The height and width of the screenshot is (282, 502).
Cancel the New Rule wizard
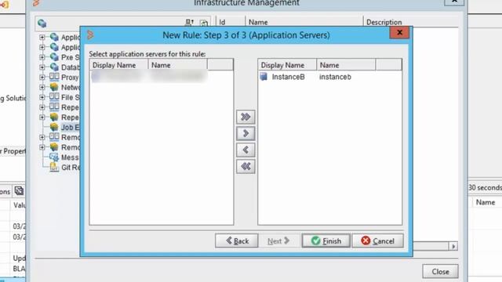click(x=378, y=240)
